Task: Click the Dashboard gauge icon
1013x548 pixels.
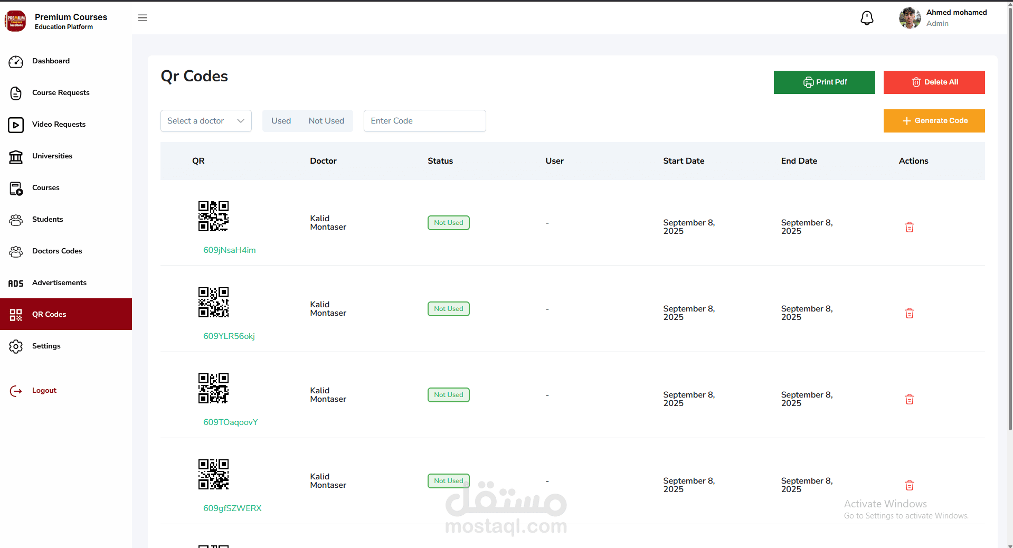Action: tap(16, 62)
